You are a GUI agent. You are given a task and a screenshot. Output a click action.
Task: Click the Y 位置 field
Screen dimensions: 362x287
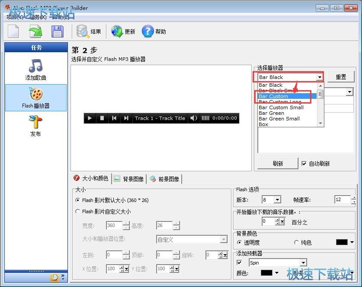pos(163,268)
